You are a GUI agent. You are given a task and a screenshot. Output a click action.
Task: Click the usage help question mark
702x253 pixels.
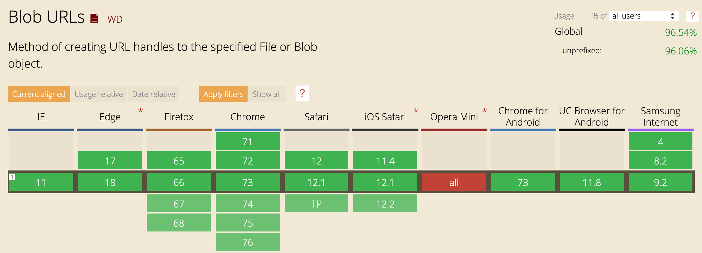692,16
